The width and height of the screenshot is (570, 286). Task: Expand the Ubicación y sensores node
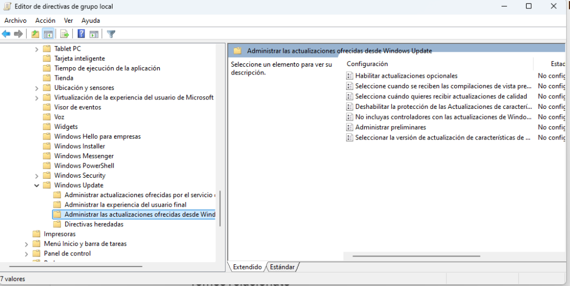[37, 88]
